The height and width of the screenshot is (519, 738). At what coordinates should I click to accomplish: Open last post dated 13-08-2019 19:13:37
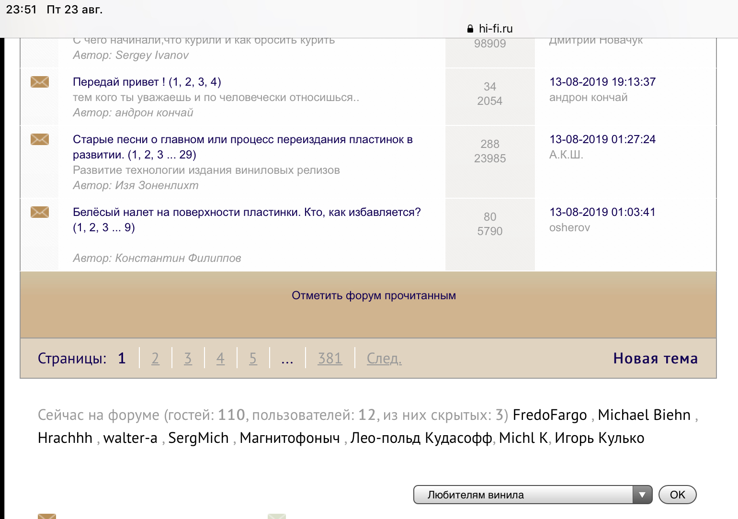click(602, 82)
